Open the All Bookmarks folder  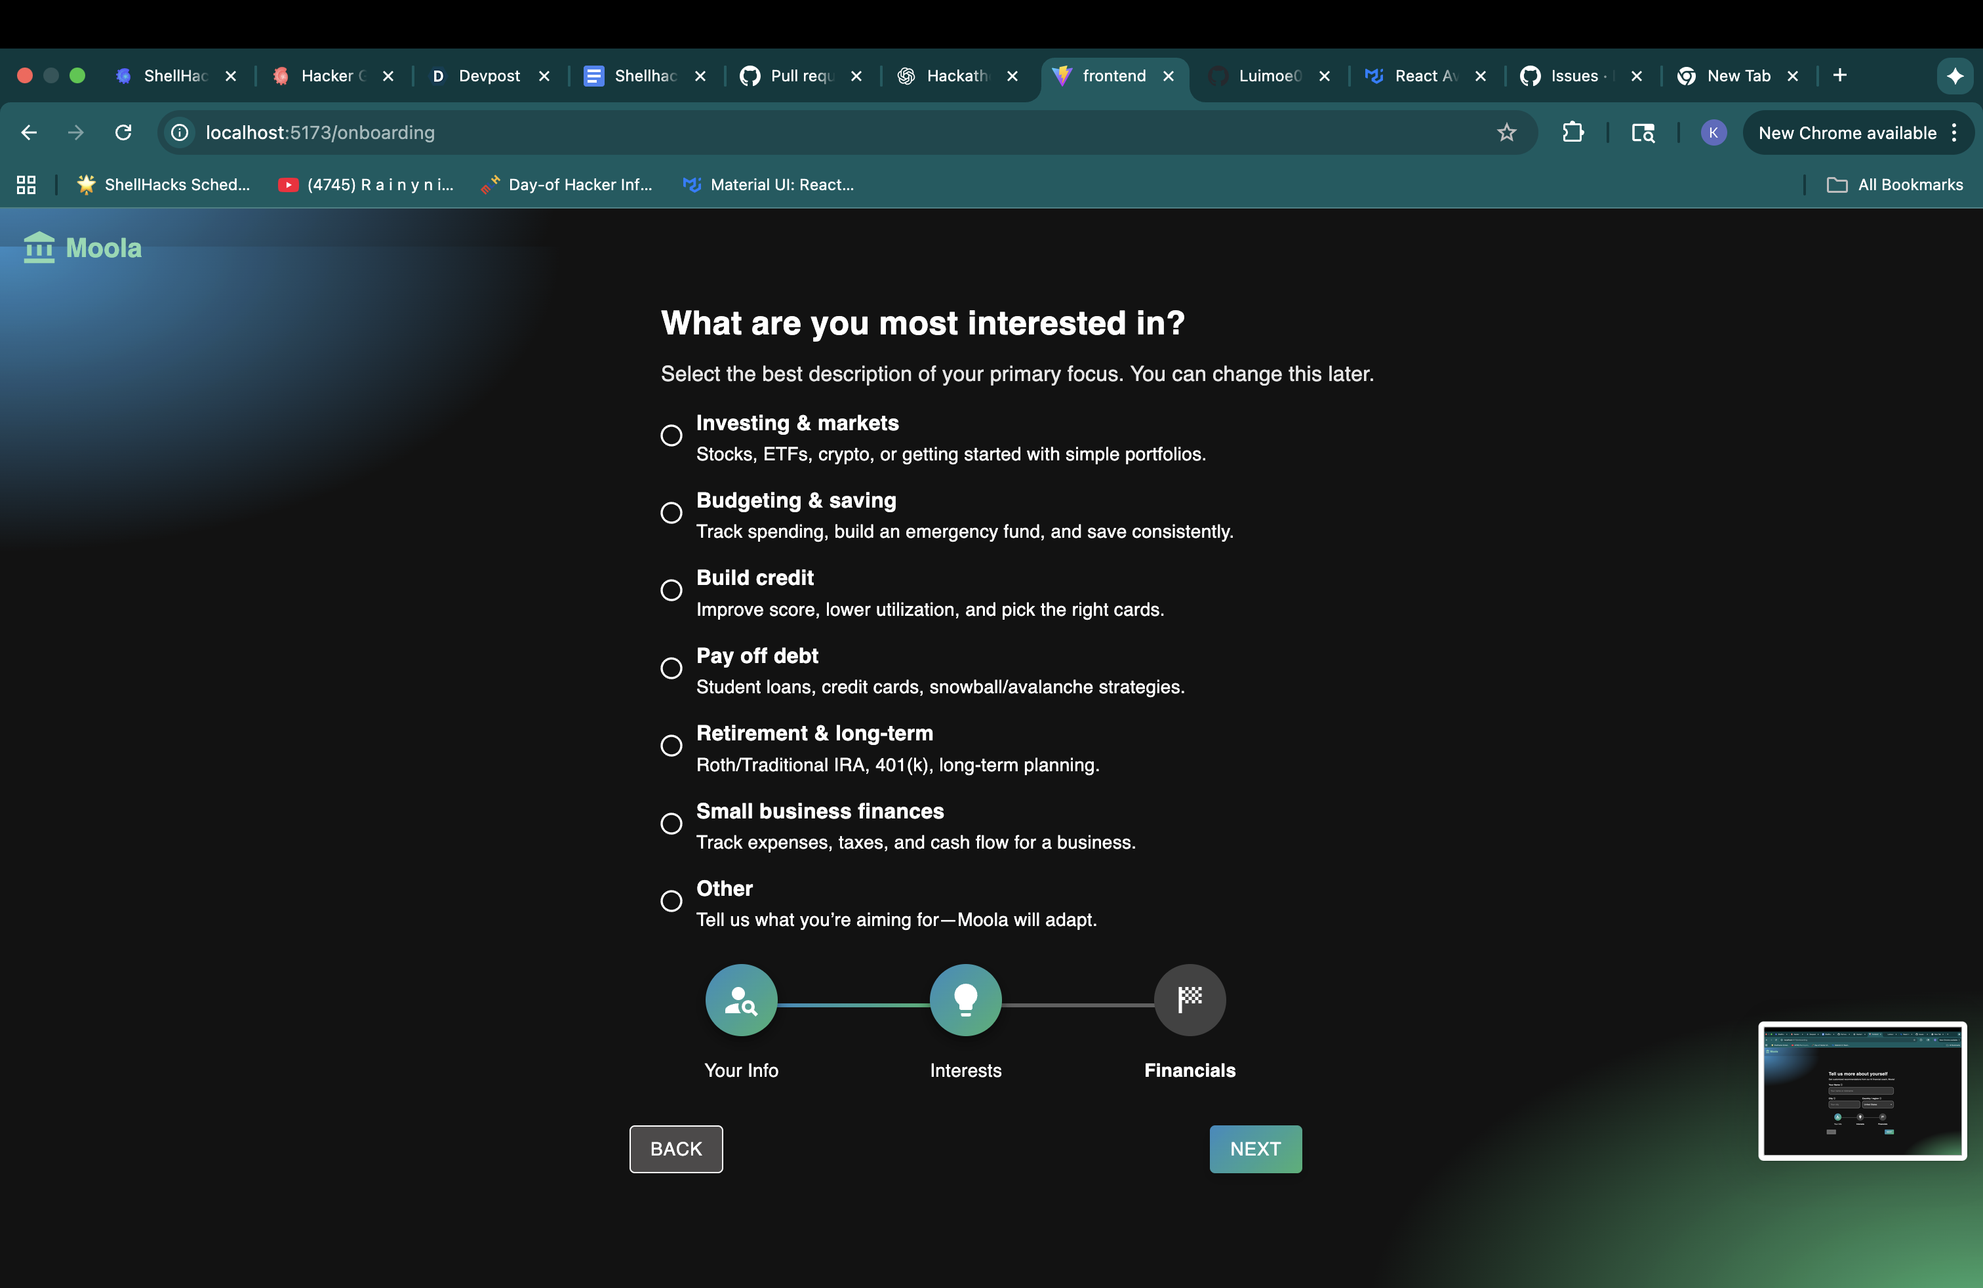(1894, 185)
